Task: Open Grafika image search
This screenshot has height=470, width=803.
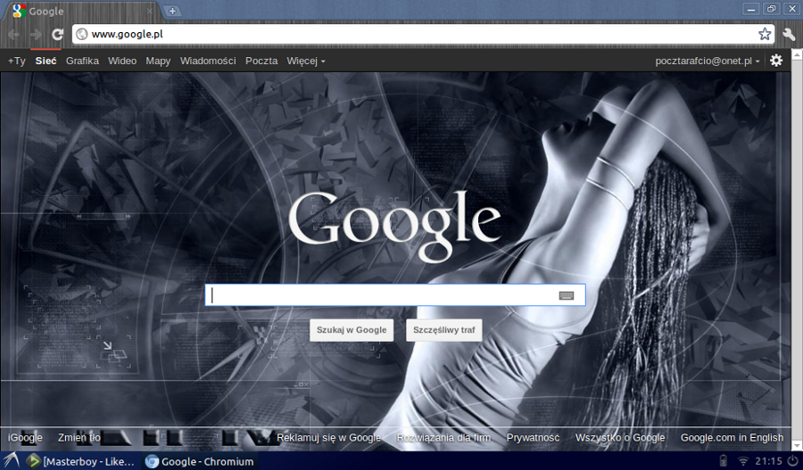Action: point(82,61)
